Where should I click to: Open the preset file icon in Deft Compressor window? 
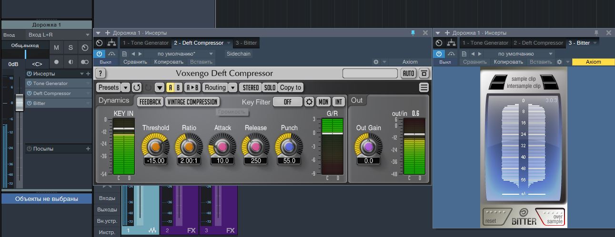pyautogui.click(x=125, y=54)
